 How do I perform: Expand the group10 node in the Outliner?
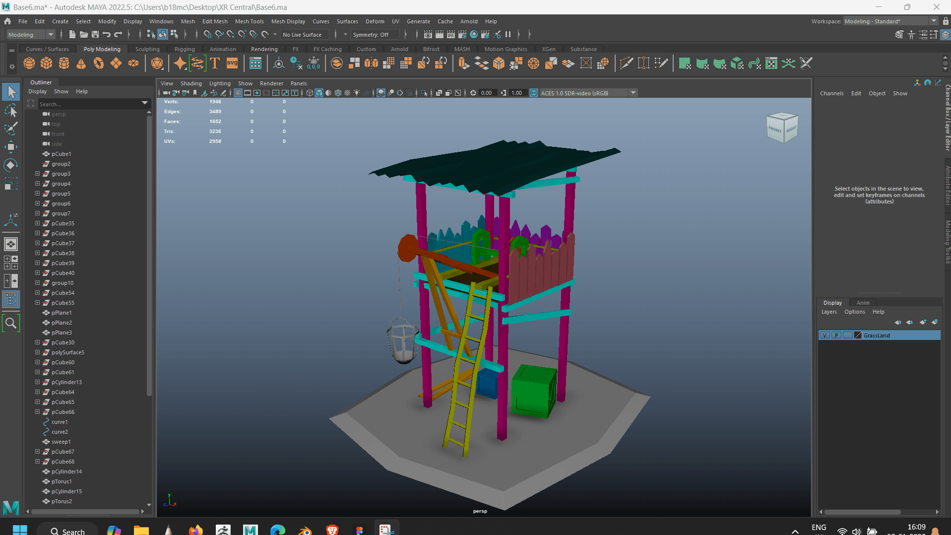[x=37, y=283]
